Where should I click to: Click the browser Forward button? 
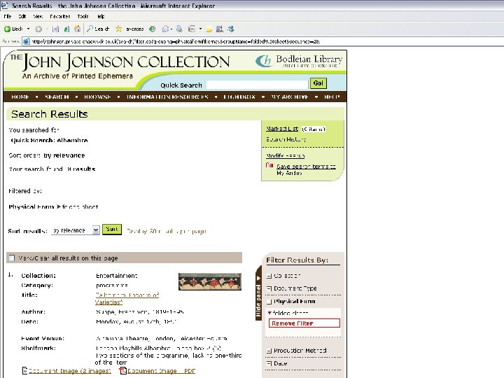(x=38, y=29)
